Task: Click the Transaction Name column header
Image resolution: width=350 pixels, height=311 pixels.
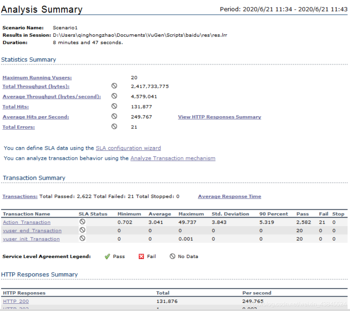Action: [26, 214]
